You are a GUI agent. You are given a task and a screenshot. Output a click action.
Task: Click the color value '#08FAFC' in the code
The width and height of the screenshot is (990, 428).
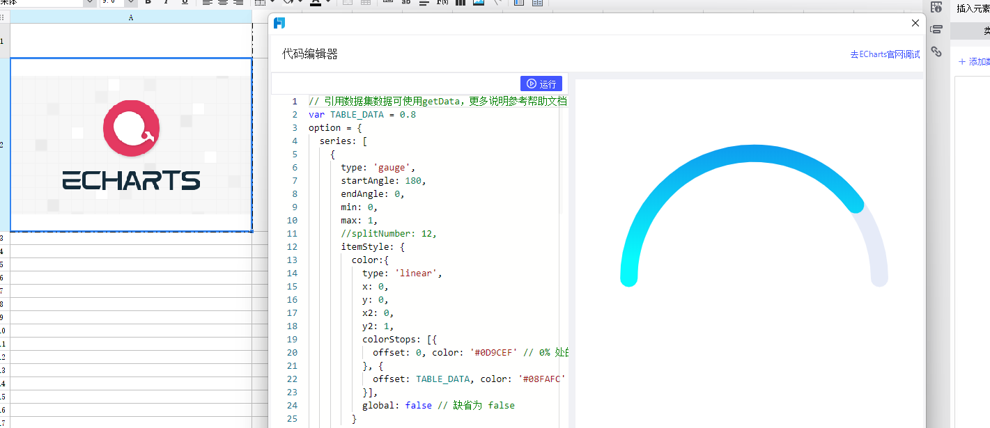[x=541, y=379]
